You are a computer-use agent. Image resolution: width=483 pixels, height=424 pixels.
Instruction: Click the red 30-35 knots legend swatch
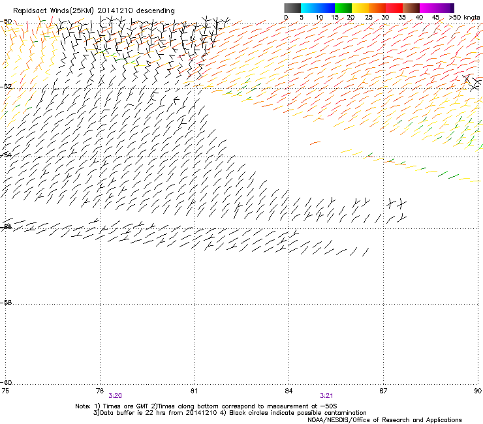tap(394, 8)
